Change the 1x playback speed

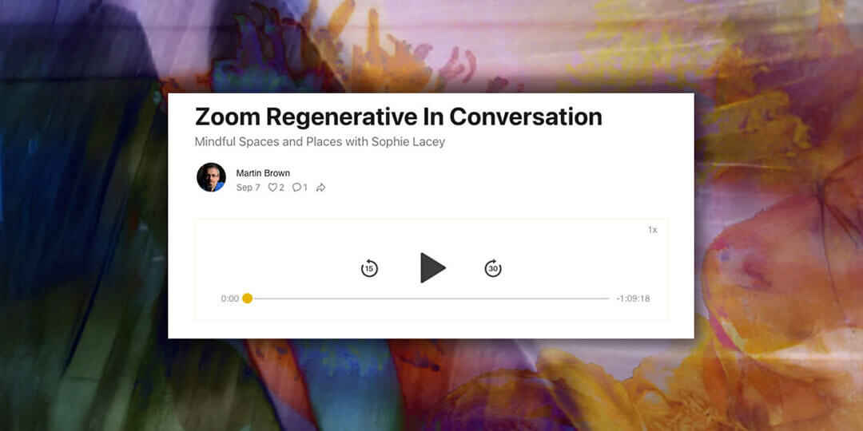tap(652, 230)
